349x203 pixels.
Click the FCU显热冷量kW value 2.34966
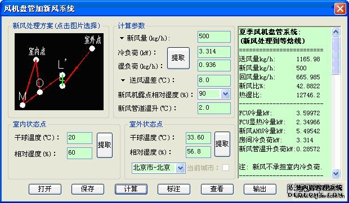point(308,122)
